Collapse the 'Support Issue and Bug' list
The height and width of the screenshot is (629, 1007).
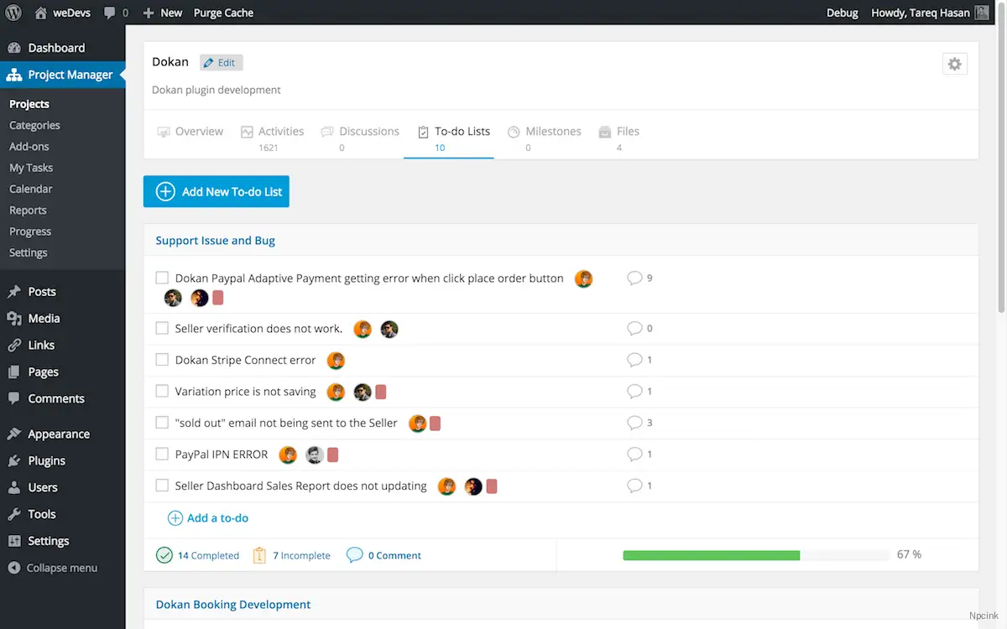pyautogui.click(x=214, y=240)
